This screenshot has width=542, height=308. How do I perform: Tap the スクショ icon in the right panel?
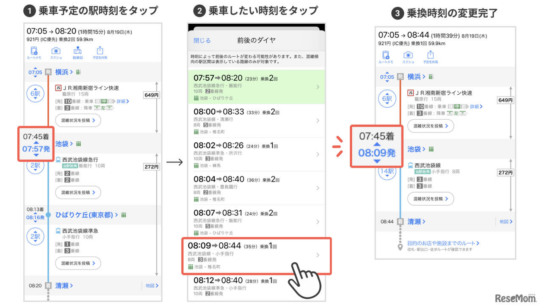(408, 54)
